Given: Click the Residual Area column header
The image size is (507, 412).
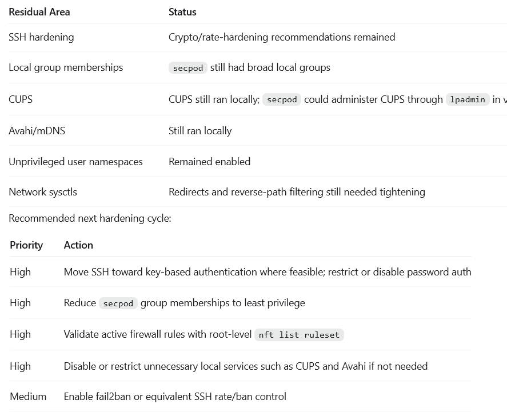Looking at the screenshot, I should [39, 12].
